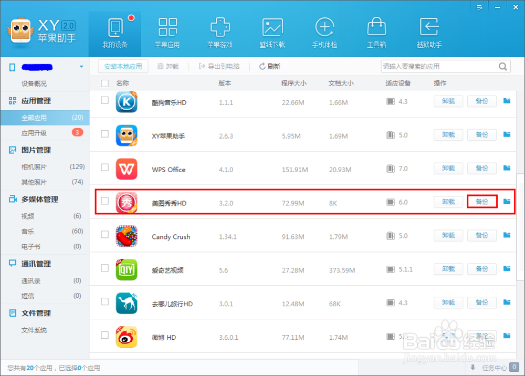525x376 pixels.
Task: Refresh the app list with 刷新
Action: pyautogui.click(x=269, y=66)
